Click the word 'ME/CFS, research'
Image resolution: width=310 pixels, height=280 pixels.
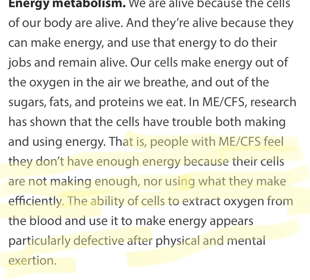pyautogui.click(x=249, y=102)
